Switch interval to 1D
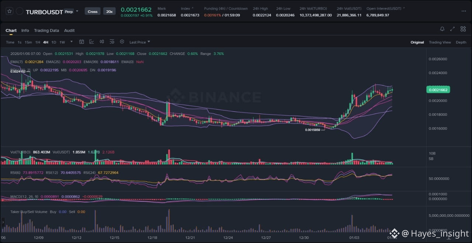This screenshot has width=472, height=243. click(54, 42)
